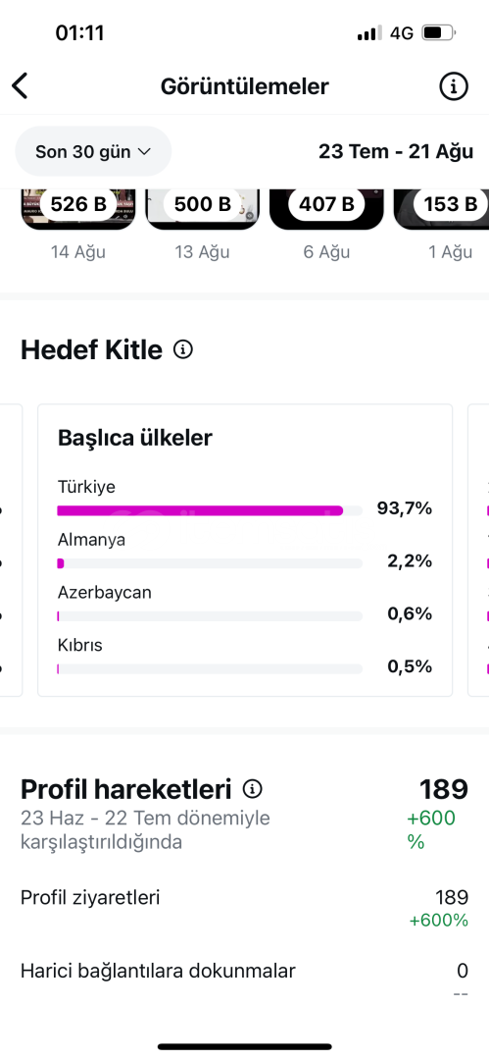Select the 23 Tem - 21 Ağu date range

pos(396,151)
